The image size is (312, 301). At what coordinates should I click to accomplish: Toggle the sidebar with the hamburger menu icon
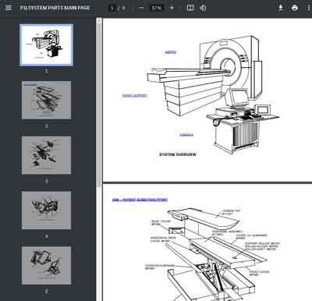click(9, 8)
